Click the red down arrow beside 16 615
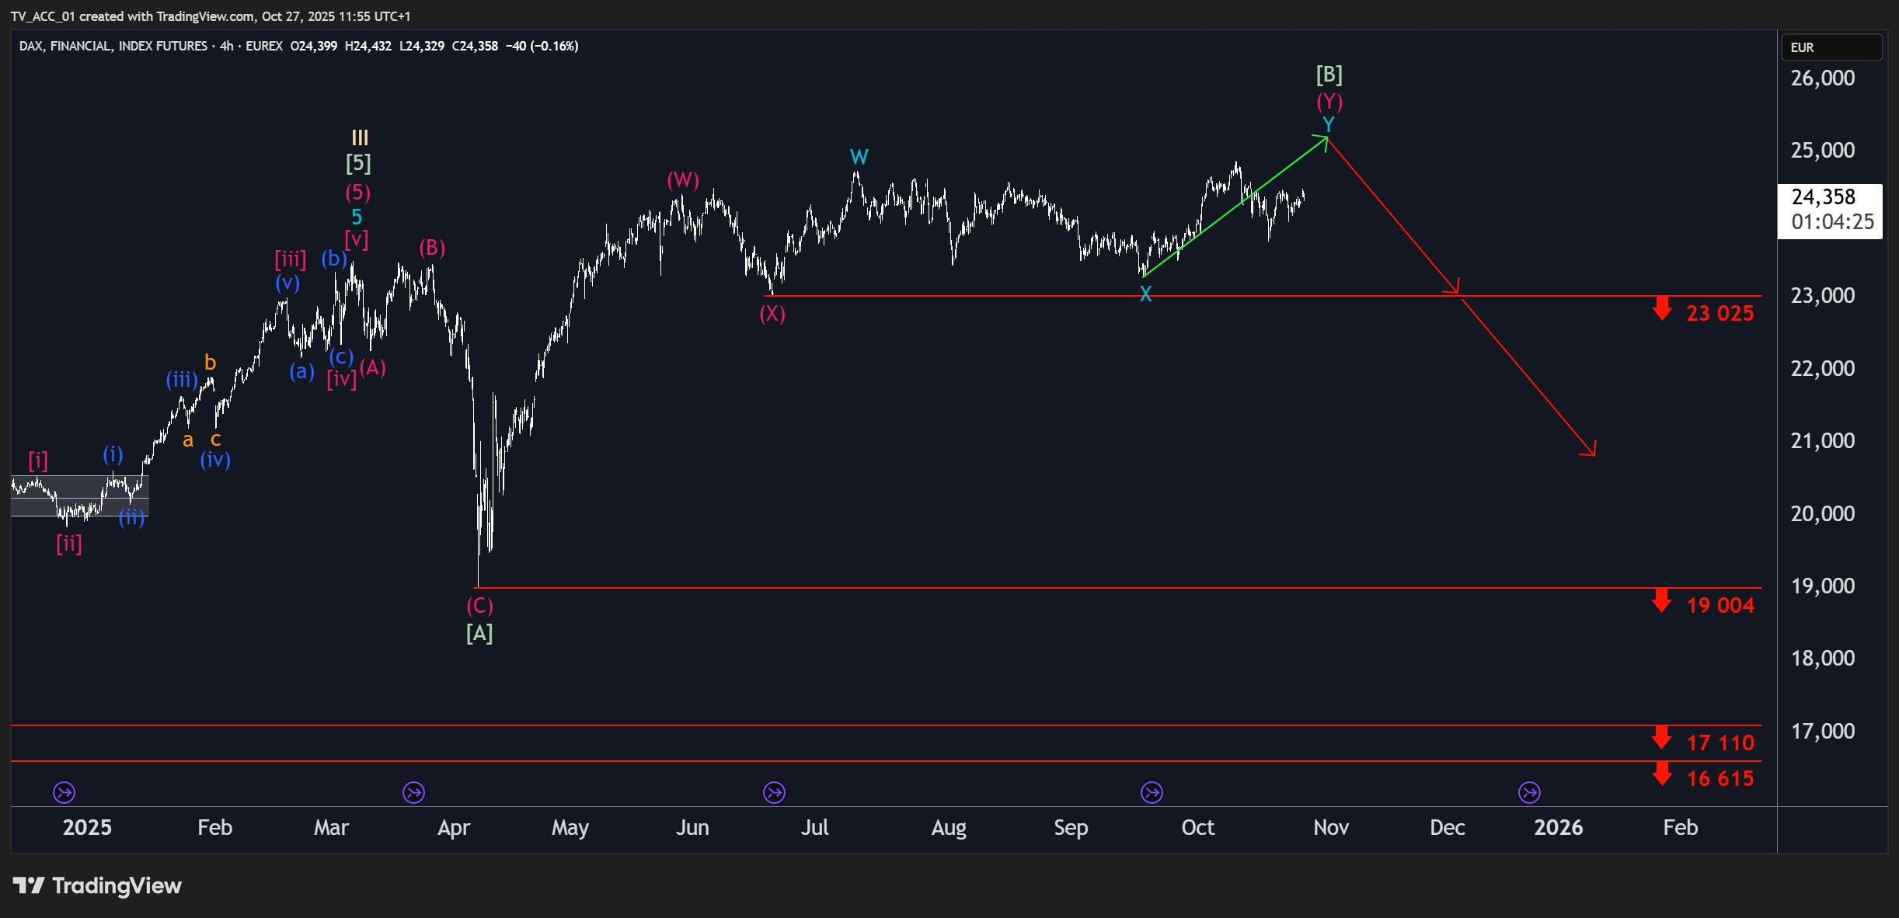The image size is (1899, 918). click(1662, 774)
